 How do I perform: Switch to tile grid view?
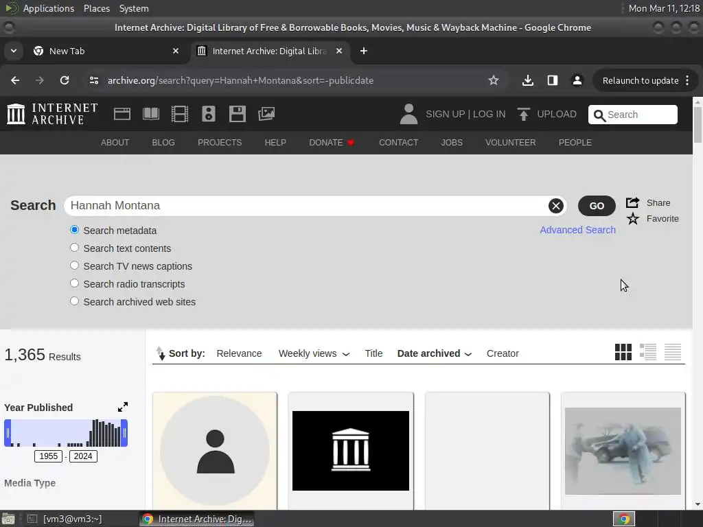(623, 352)
